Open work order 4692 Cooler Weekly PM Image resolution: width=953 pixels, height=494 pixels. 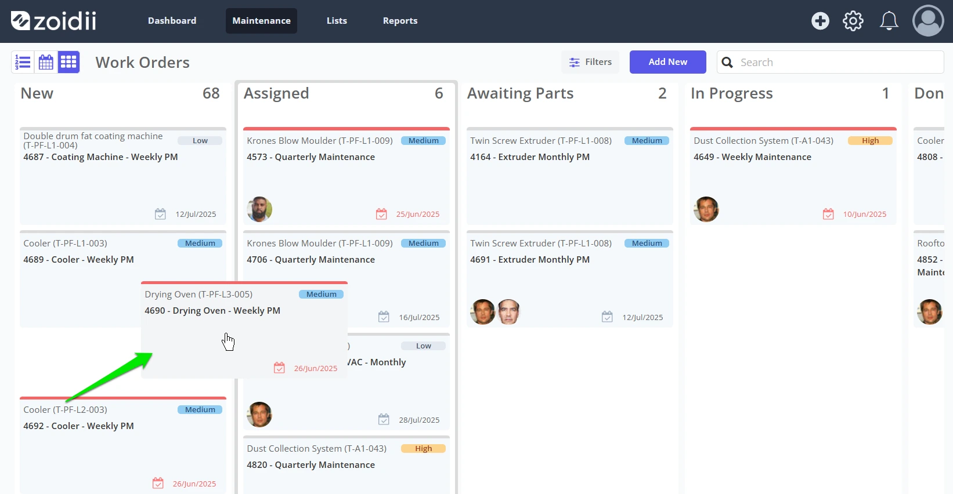78,426
